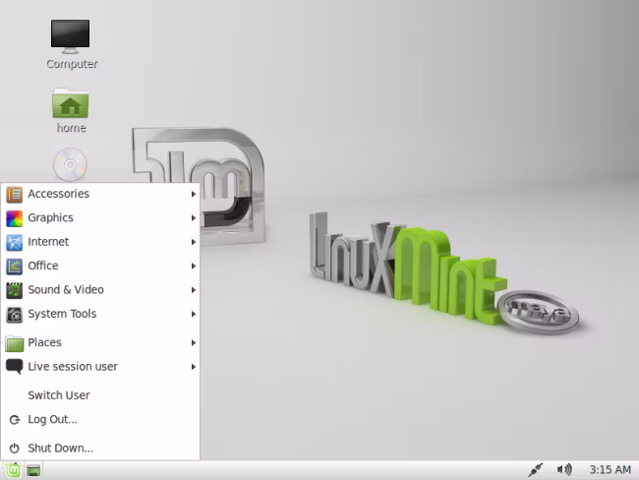Viewport: 639px width, 480px height.
Task: Expand the Places submenu arrow
Action: point(194,343)
